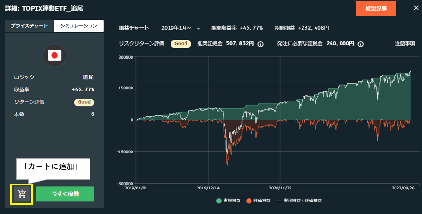Click the 今すぐ稼働 button
Image resolution: width=422 pixels, height=214 pixels.
tap(65, 194)
